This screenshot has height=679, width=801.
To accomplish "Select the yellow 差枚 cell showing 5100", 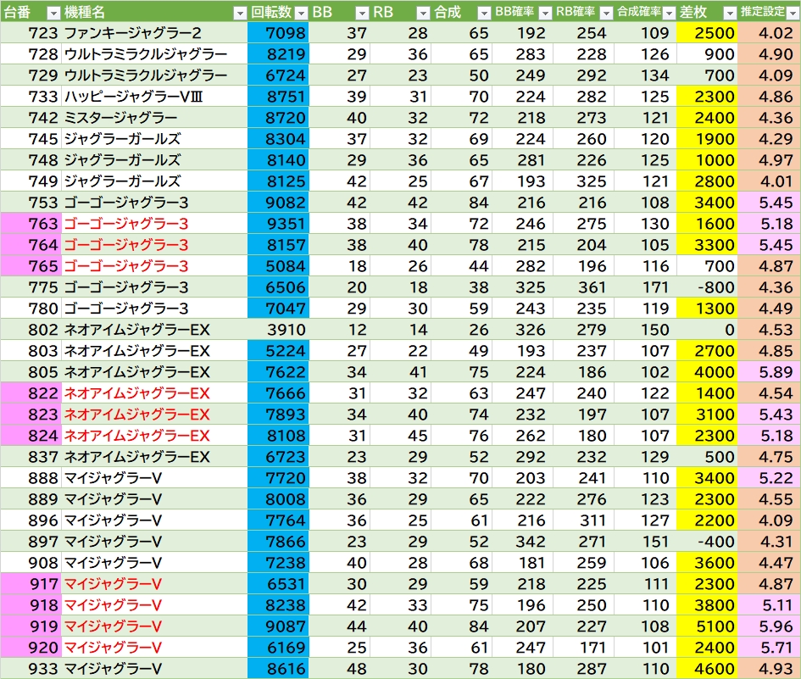I will 708,626.
